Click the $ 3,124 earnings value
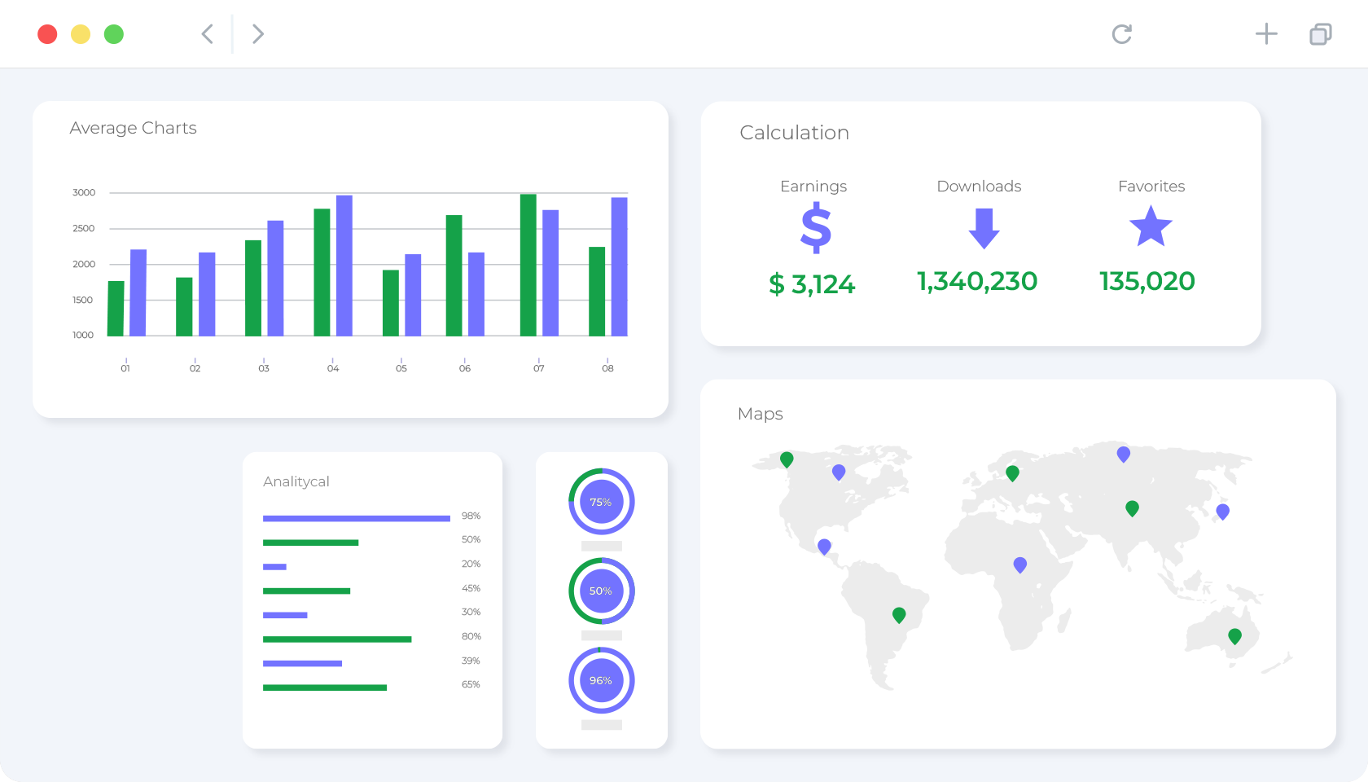This screenshot has width=1368, height=782. coord(812,284)
